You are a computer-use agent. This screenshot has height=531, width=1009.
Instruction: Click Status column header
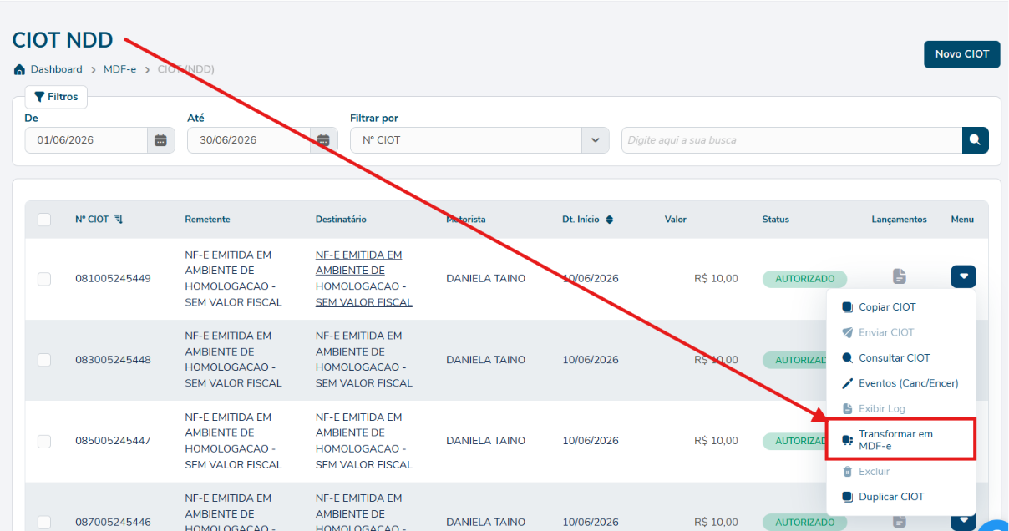click(x=775, y=220)
